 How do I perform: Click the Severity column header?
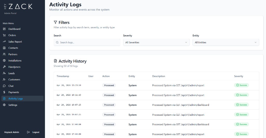coord(238,76)
